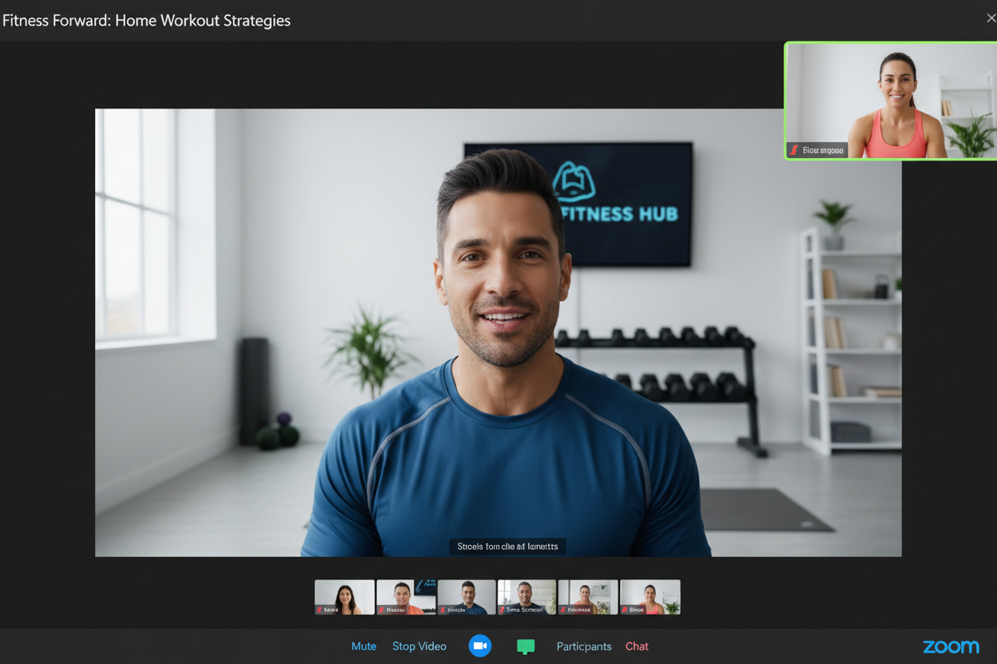Click the green-bordered active speaker video
The height and width of the screenshot is (664, 997).
[891, 101]
